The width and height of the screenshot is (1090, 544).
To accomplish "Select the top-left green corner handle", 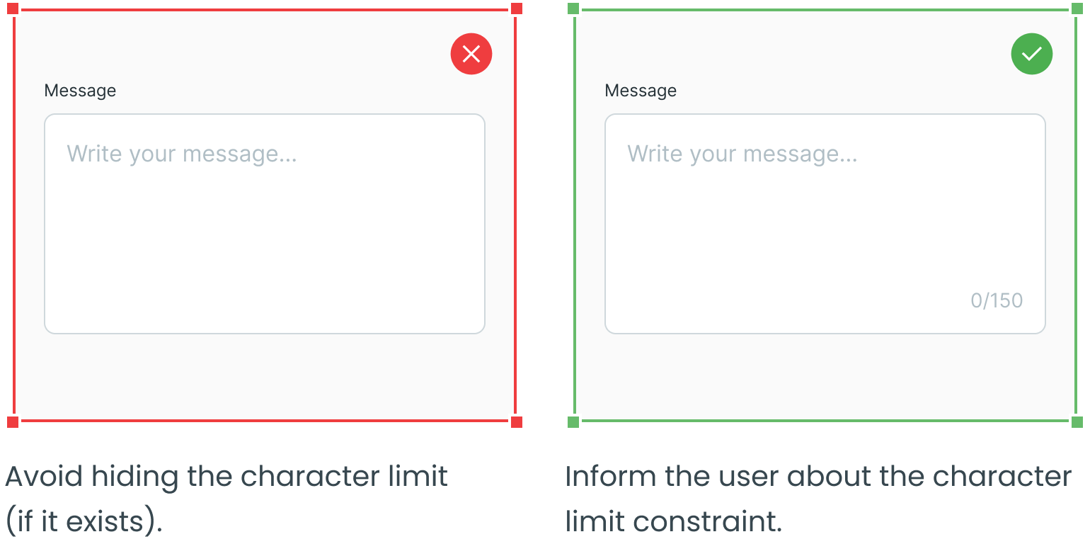I will [x=573, y=8].
